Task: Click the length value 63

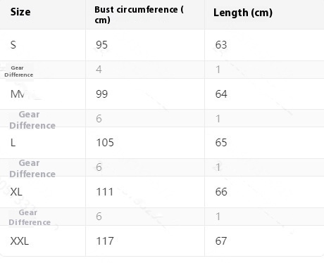Action: (x=221, y=45)
